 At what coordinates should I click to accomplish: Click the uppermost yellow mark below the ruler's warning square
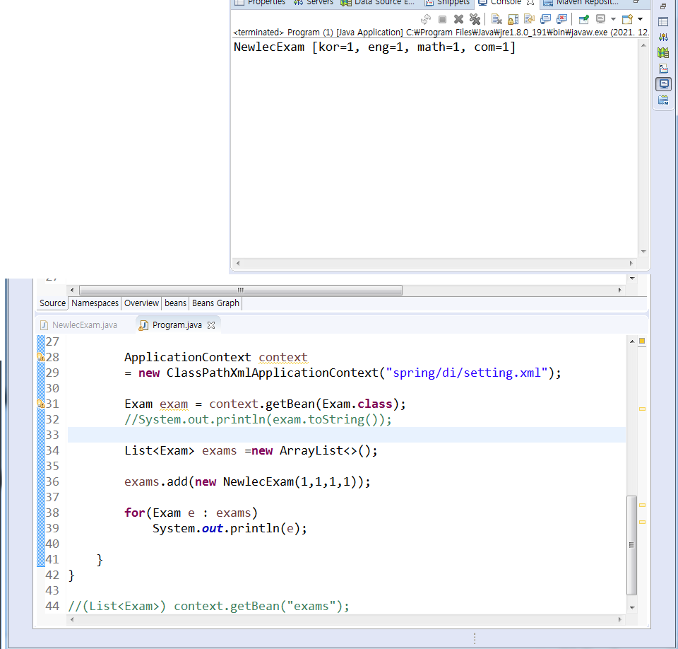(x=642, y=409)
